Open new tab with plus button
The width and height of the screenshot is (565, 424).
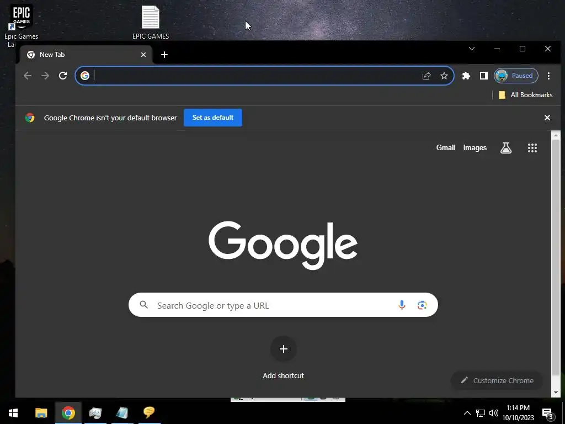pyautogui.click(x=164, y=55)
